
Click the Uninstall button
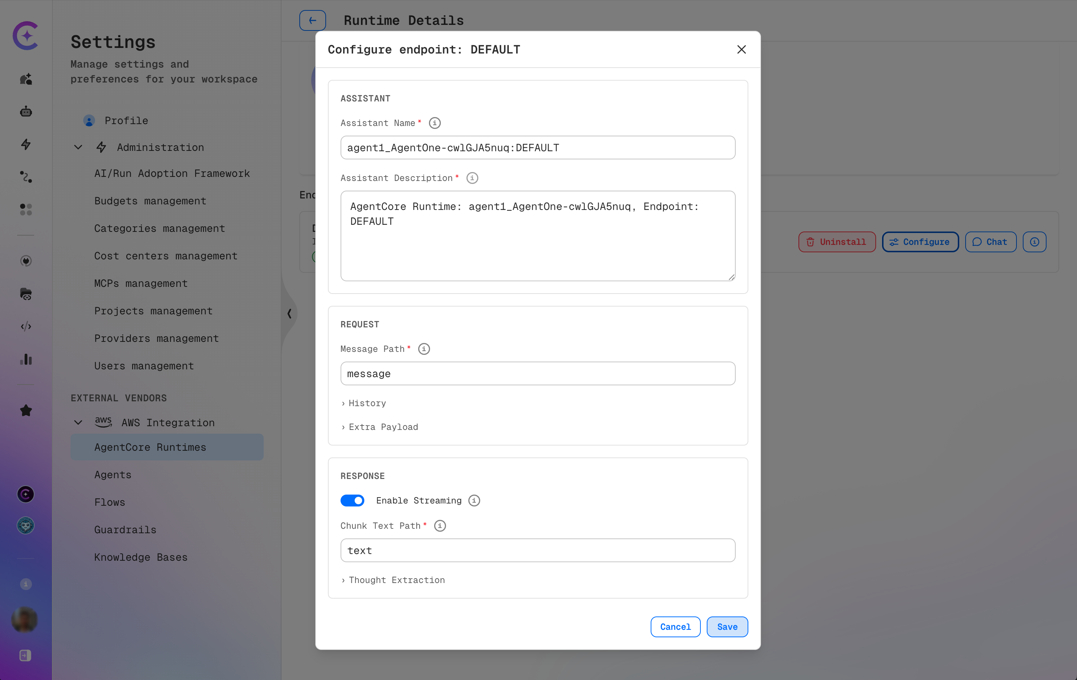pyautogui.click(x=837, y=242)
